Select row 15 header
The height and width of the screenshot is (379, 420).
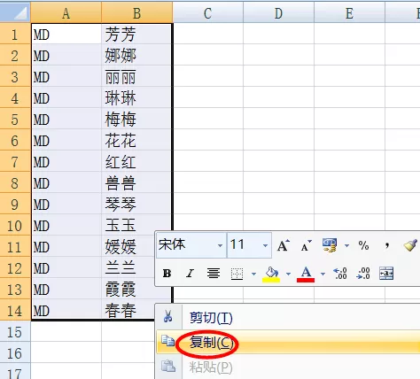[x=15, y=332]
